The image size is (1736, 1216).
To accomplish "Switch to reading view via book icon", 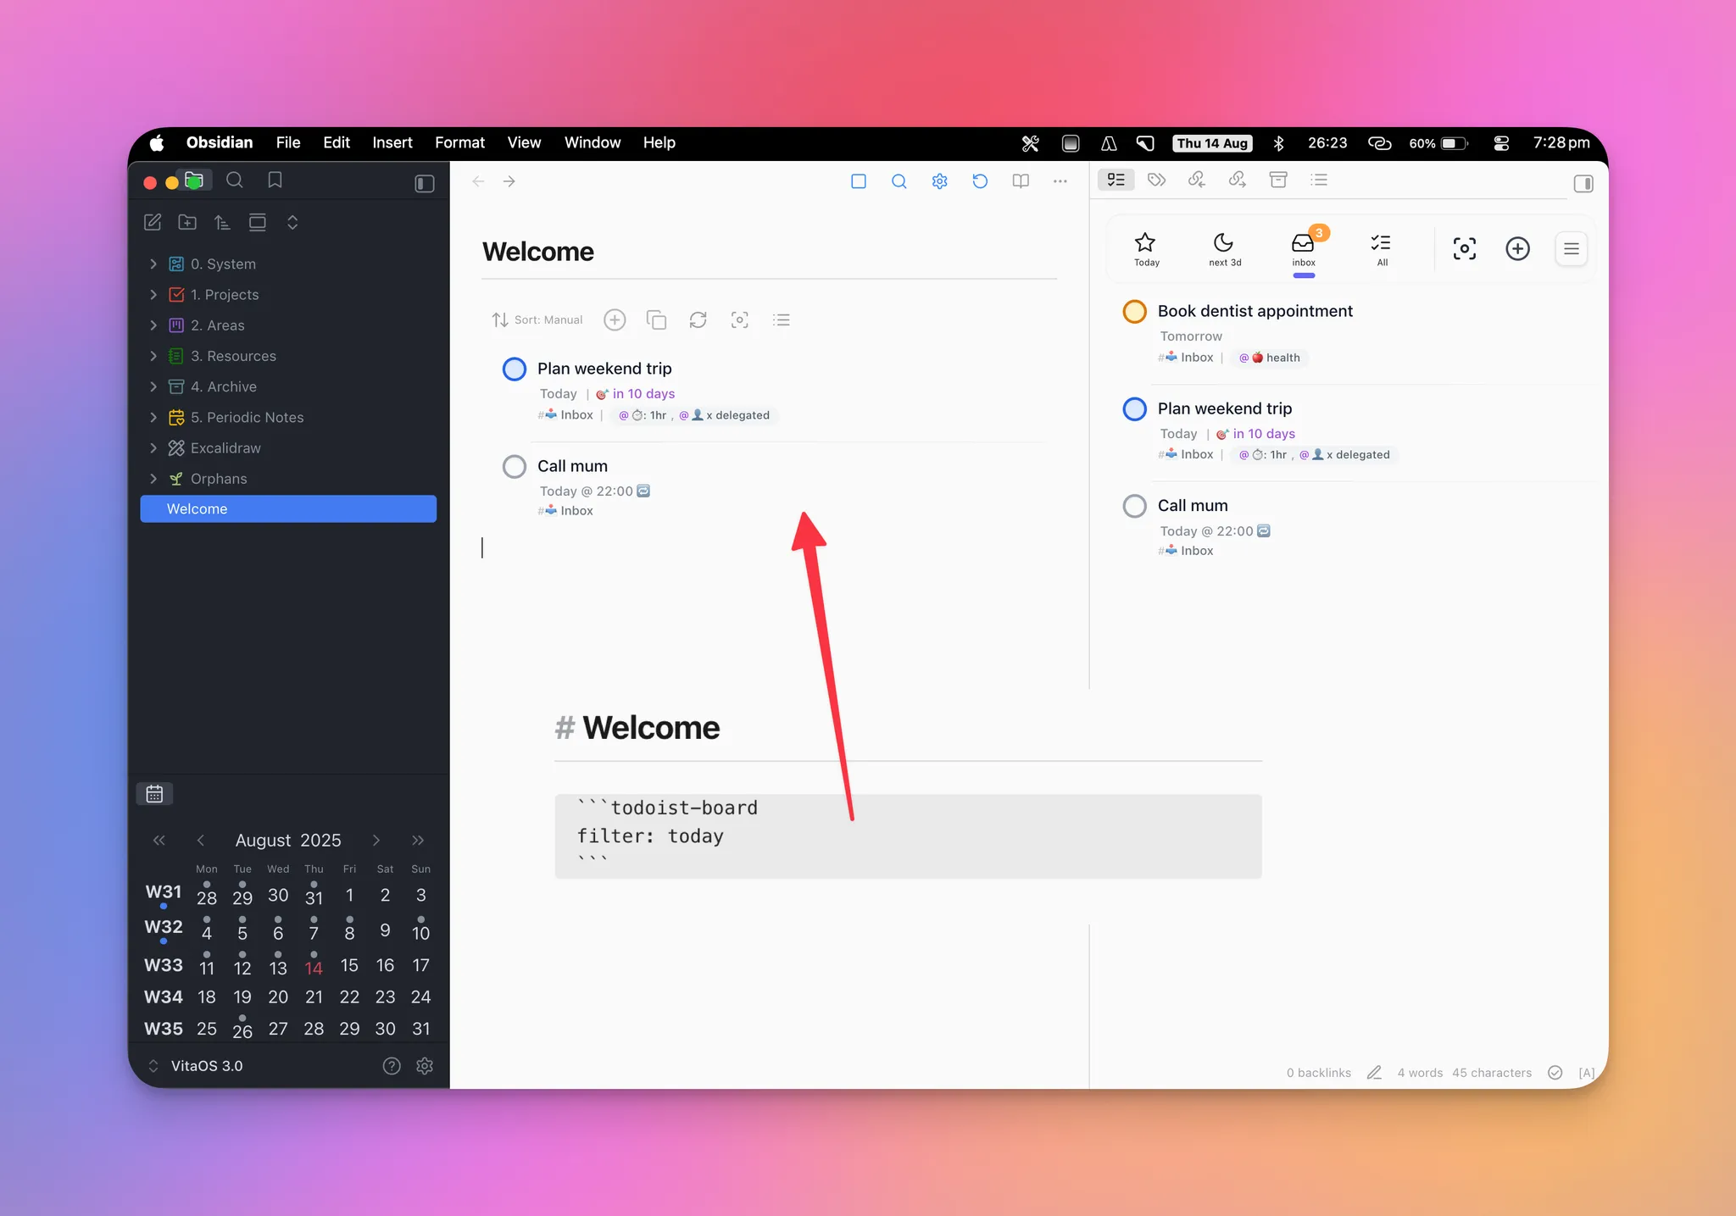I will [x=1021, y=181].
